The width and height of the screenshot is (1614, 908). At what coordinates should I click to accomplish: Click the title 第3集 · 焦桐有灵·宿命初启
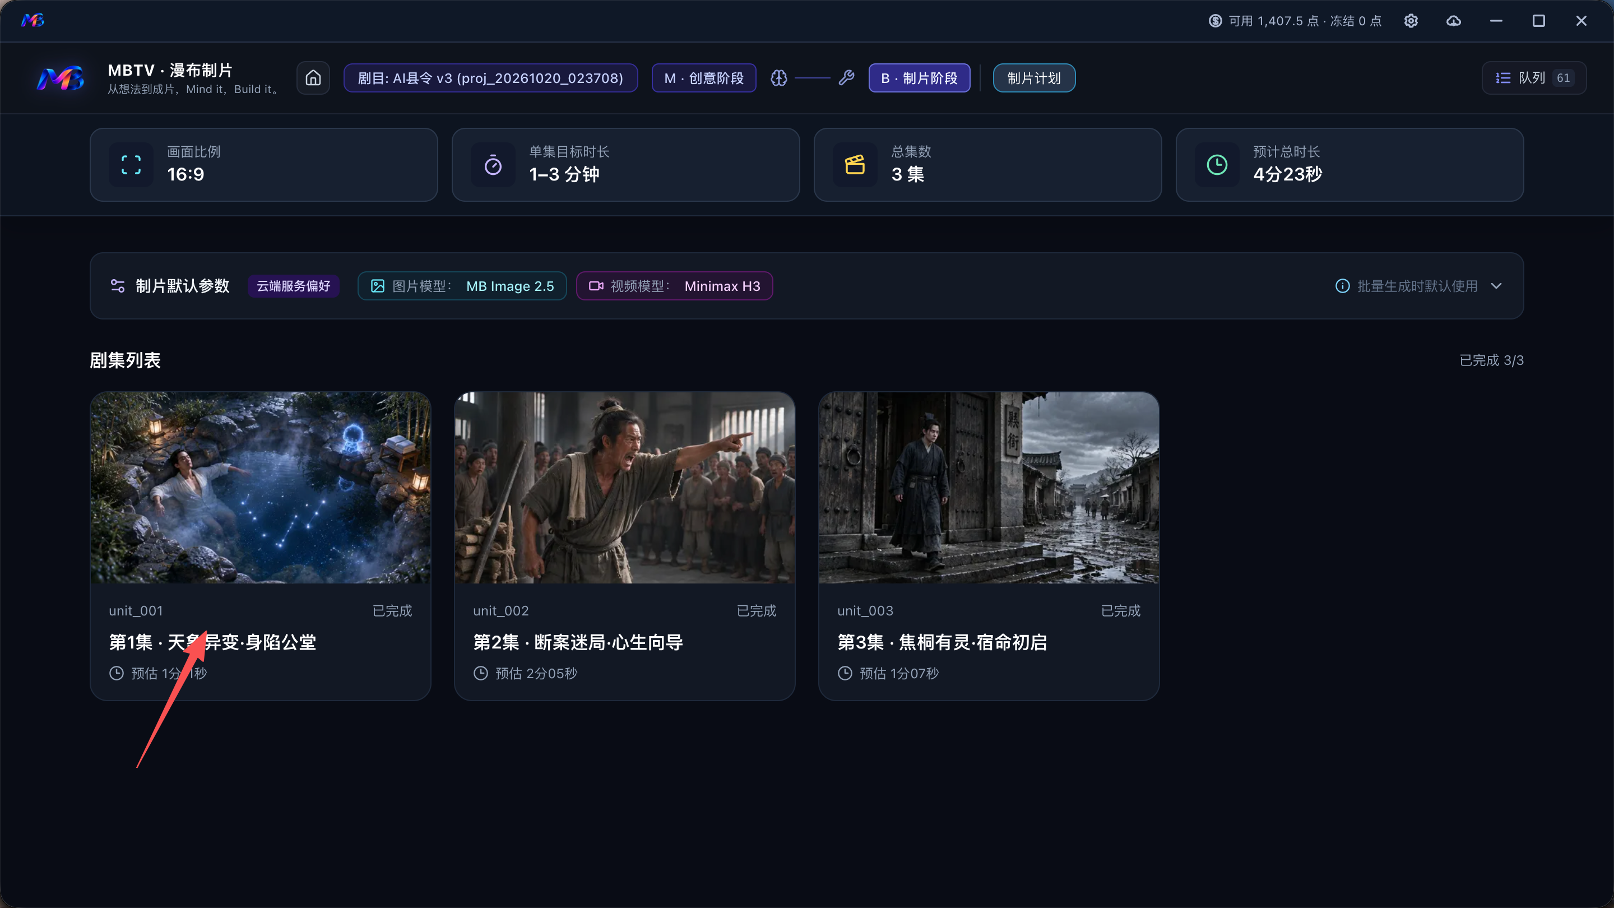point(942,642)
